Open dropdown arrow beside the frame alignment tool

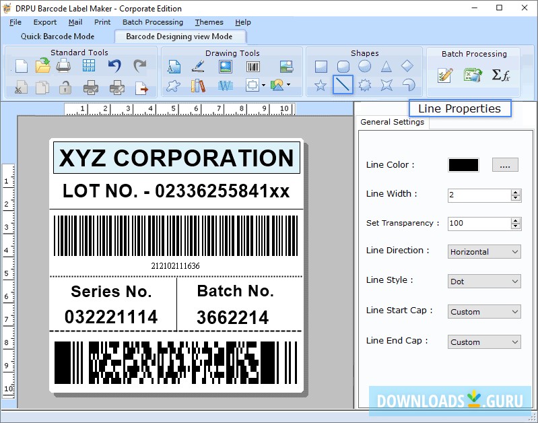point(263,85)
